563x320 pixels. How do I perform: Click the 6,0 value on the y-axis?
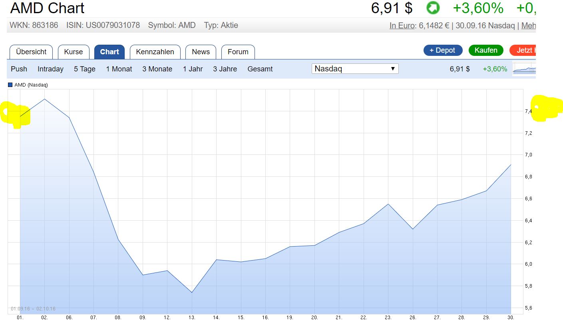tap(529, 264)
